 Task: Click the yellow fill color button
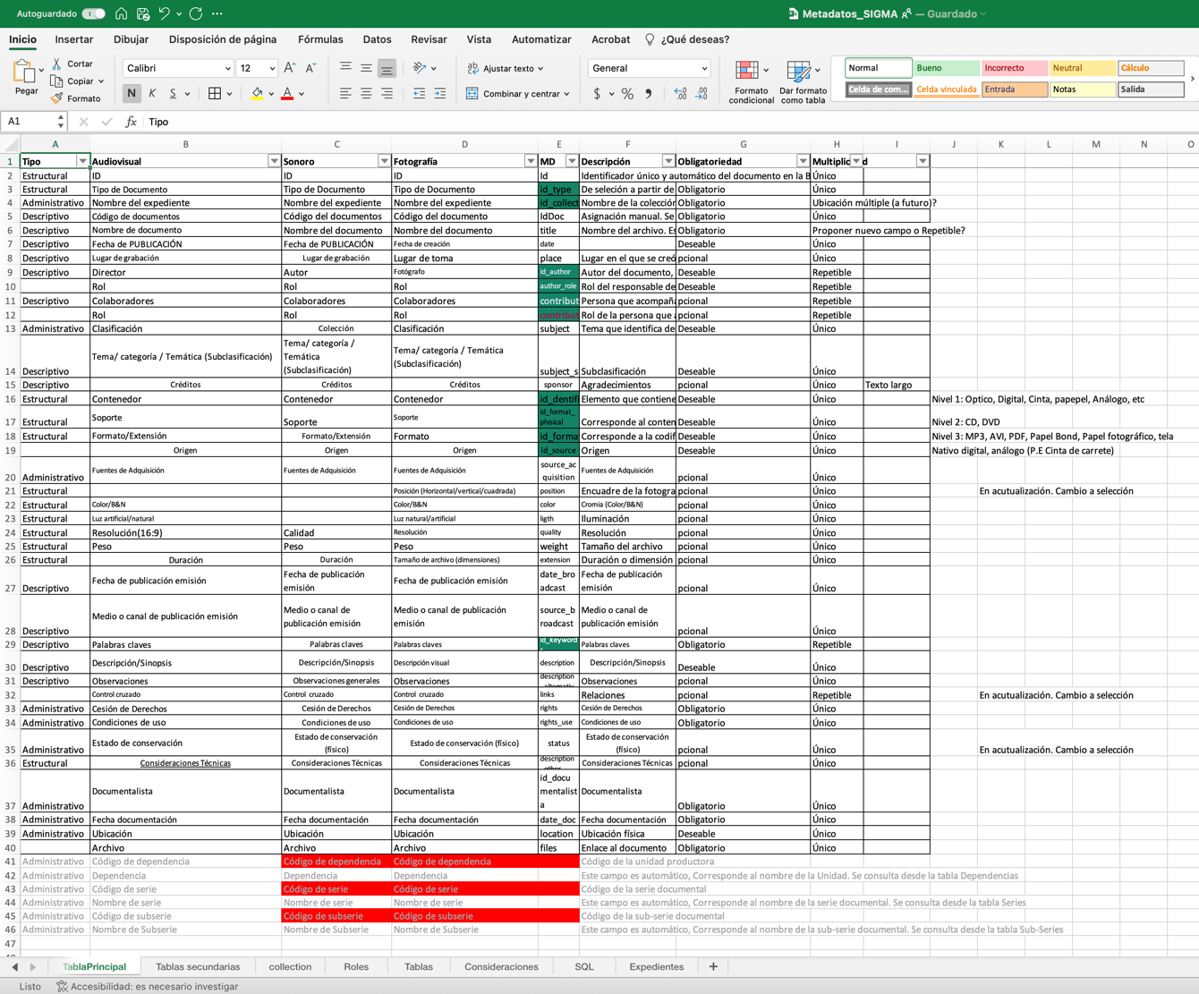point(257,93)
